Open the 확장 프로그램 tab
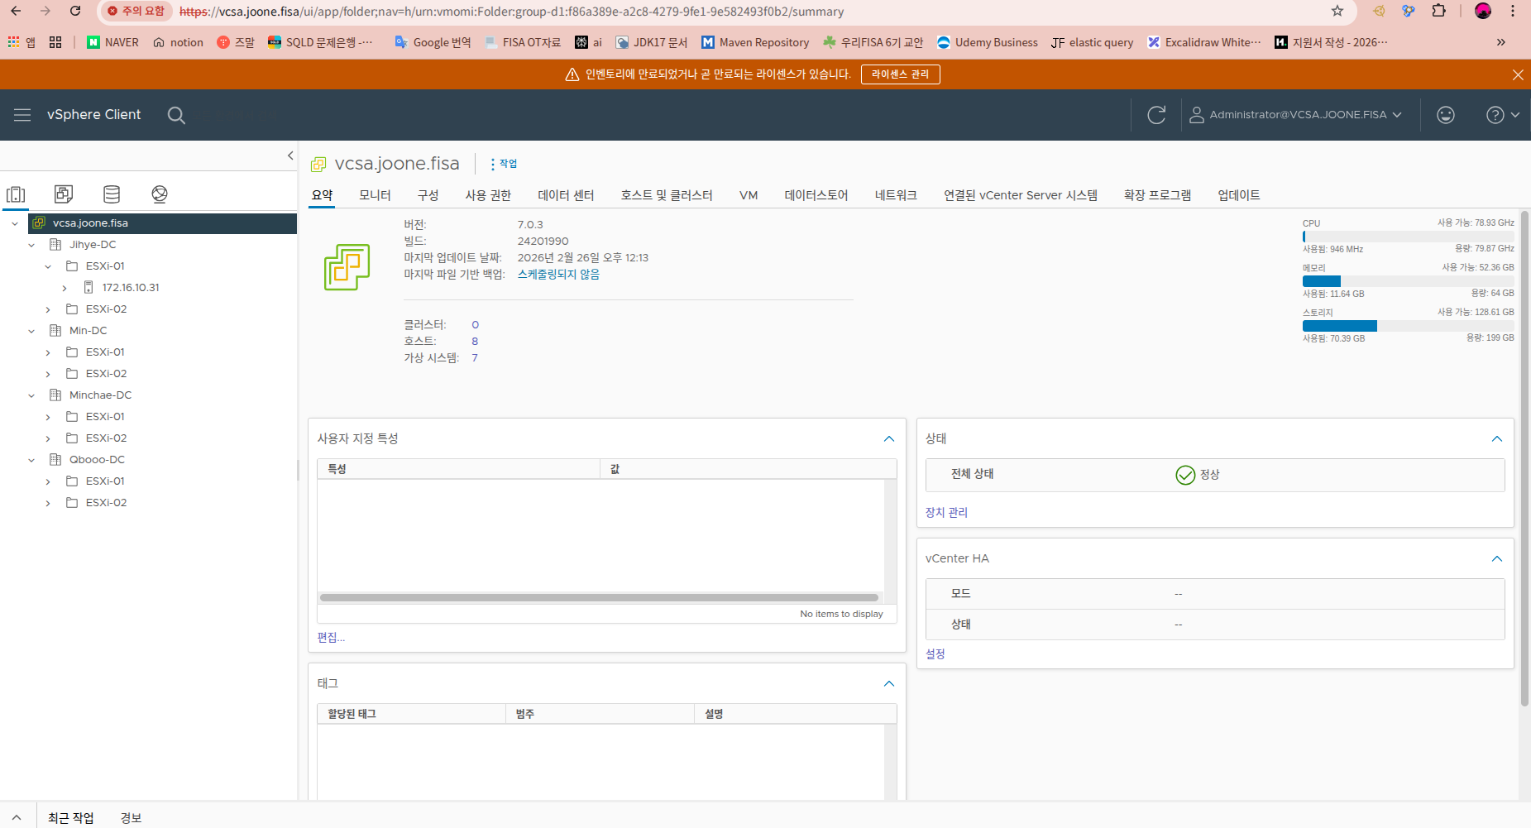Viewport: 1531px width, 828px height. click(1157, 195)
